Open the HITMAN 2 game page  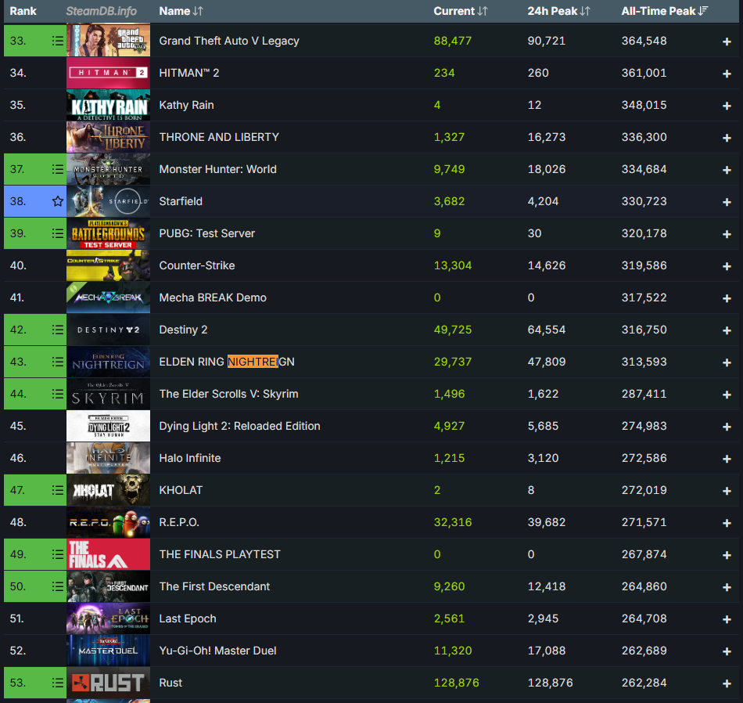pyautogui.click(x=189, y=73)
